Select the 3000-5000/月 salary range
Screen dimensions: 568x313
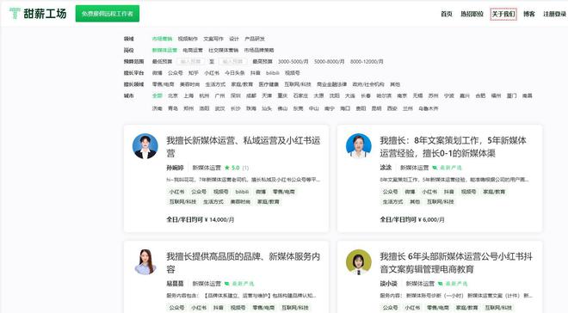293,62
